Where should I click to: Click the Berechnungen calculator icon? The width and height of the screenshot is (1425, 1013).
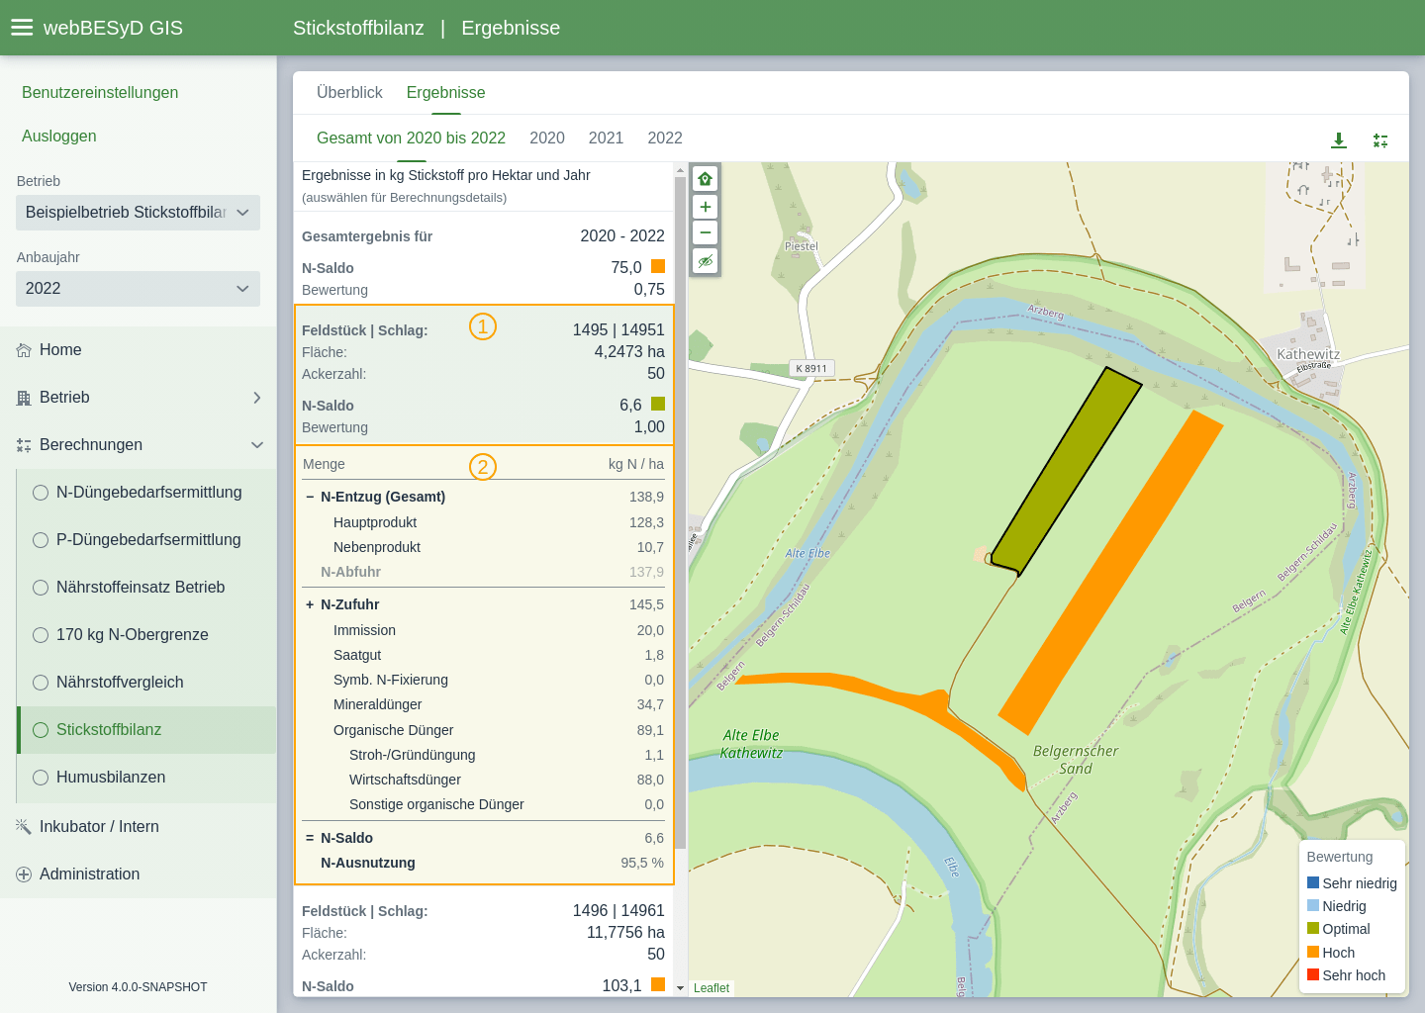pos(24,445)
